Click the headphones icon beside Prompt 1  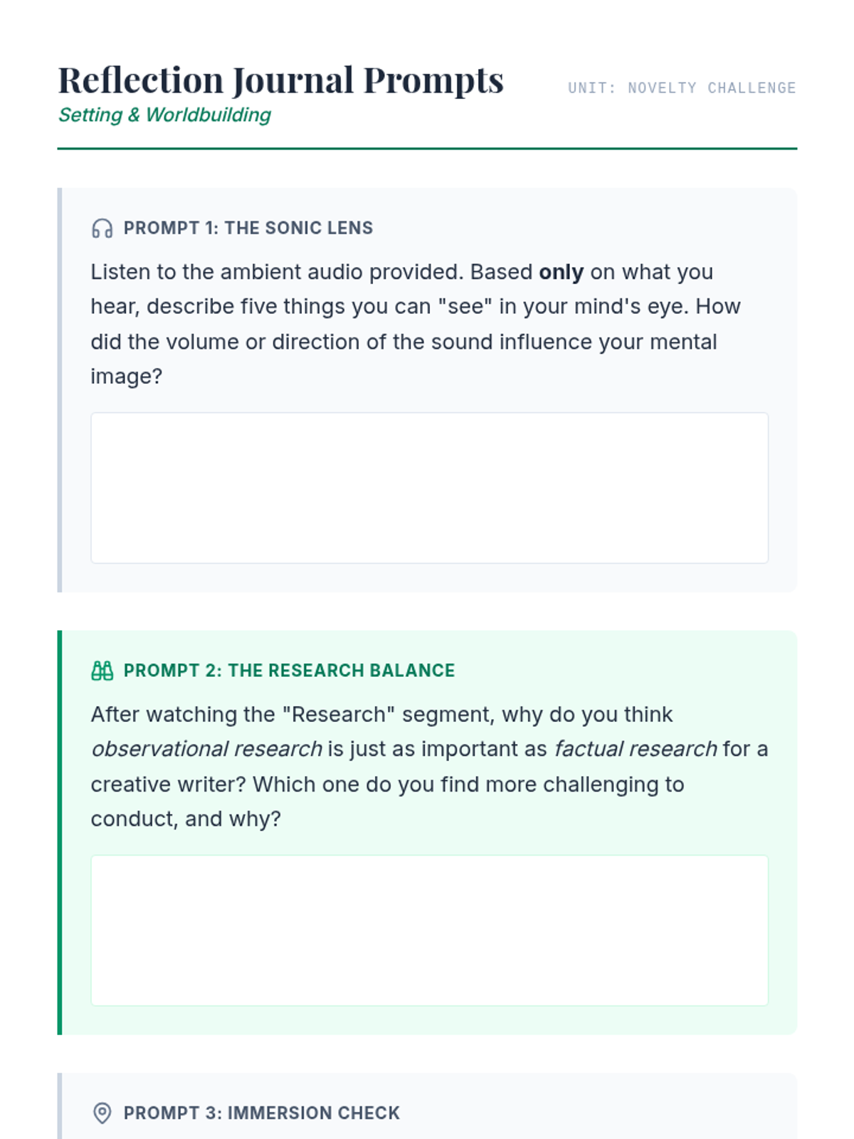pyautogui.click(x=102, y=229)
